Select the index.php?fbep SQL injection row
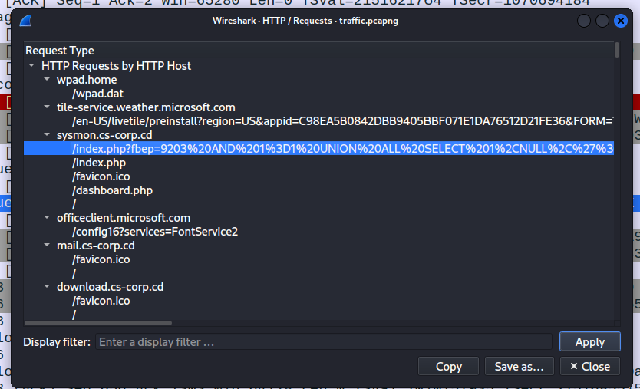 [318, 149]
